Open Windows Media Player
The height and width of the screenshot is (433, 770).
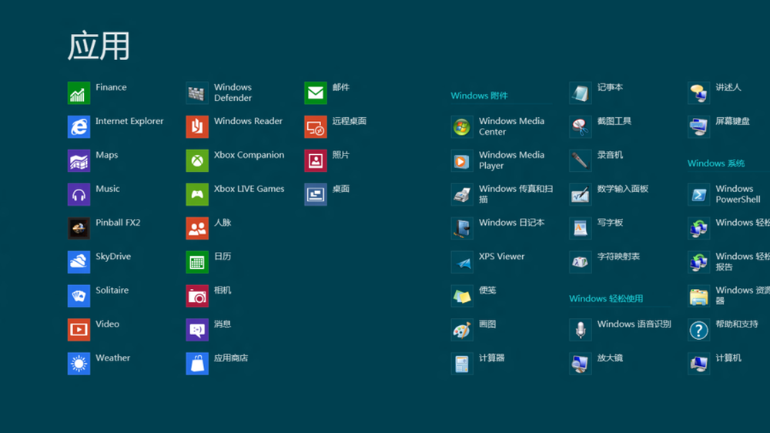tap(462, 161)
